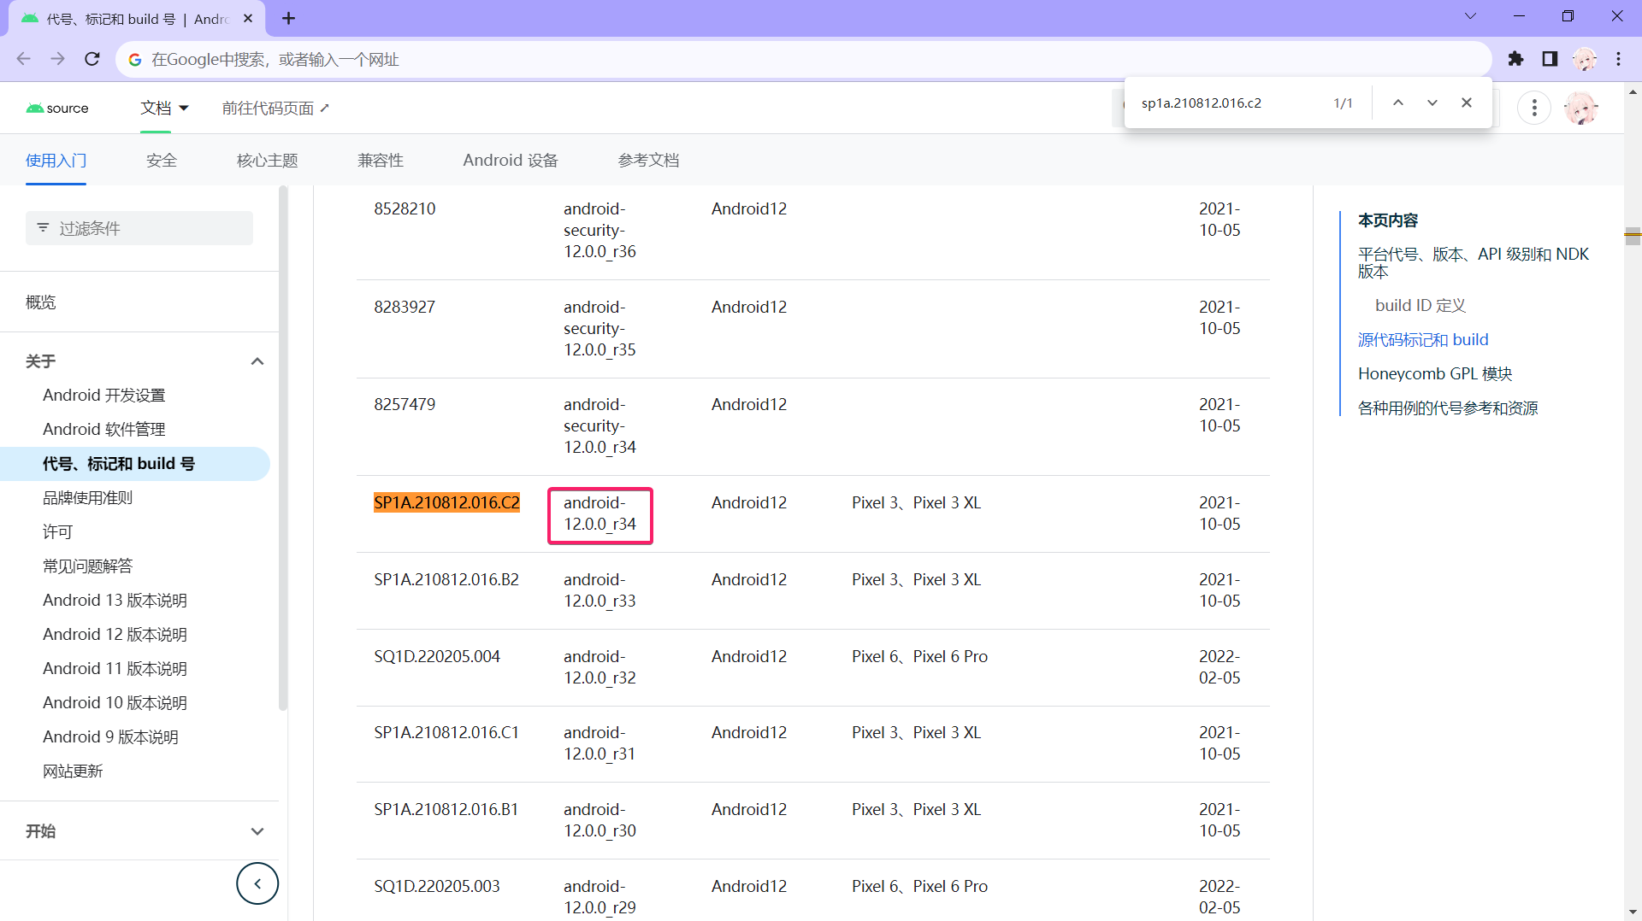1642x921 pixels.
Task: Go to previous find-in-page match
Action: [x=1398, y=103]
